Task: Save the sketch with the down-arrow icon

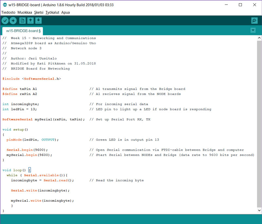Action: (38, 21)
